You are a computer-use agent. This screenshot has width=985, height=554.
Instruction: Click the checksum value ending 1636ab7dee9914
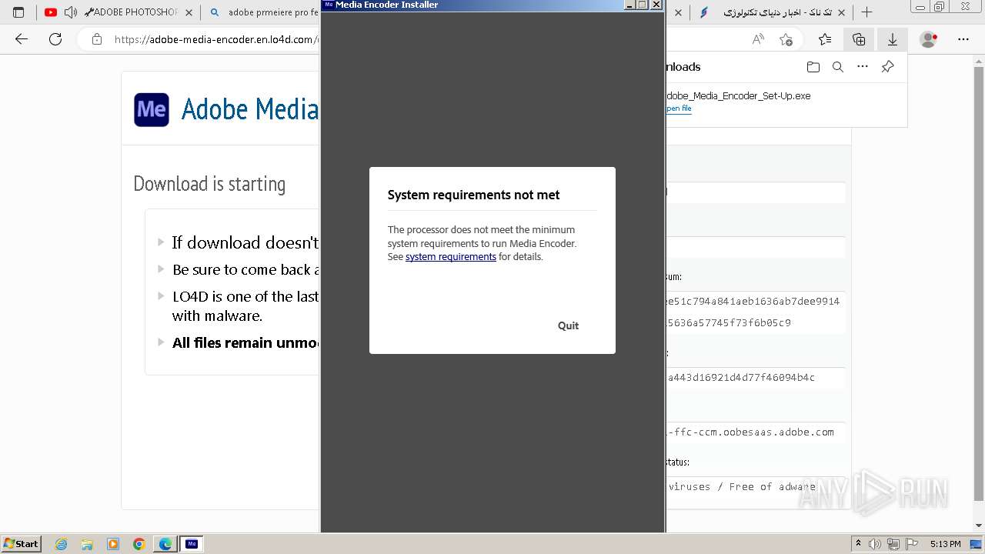(x=753, y=302)
